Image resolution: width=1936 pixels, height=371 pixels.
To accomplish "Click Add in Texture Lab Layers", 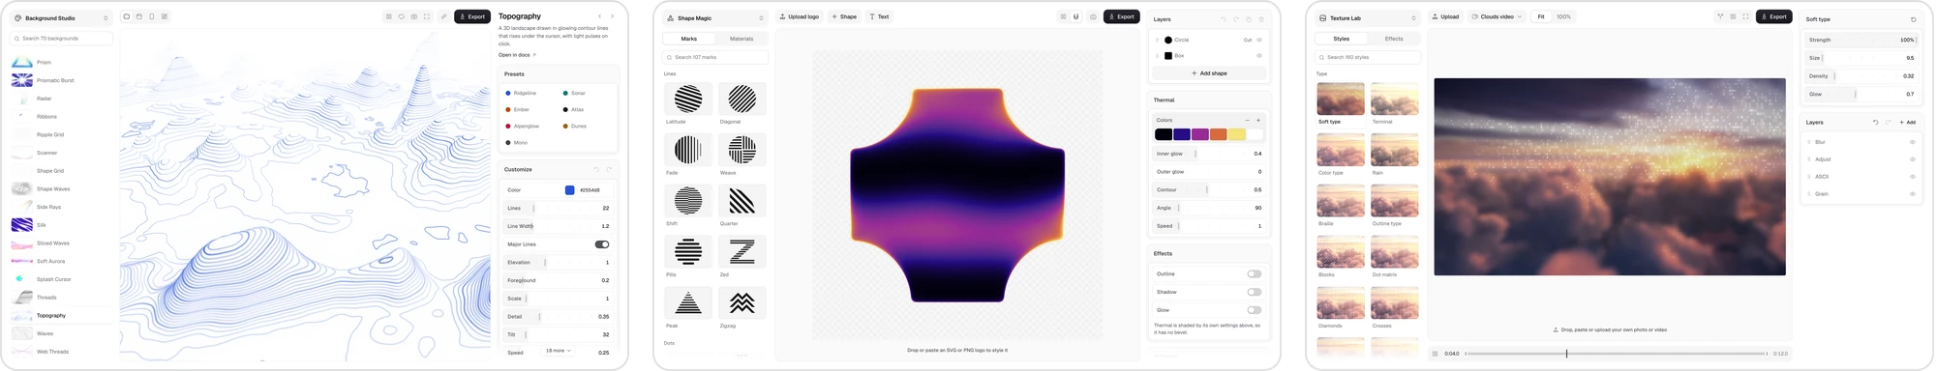I will click(x=1908, y=123).
